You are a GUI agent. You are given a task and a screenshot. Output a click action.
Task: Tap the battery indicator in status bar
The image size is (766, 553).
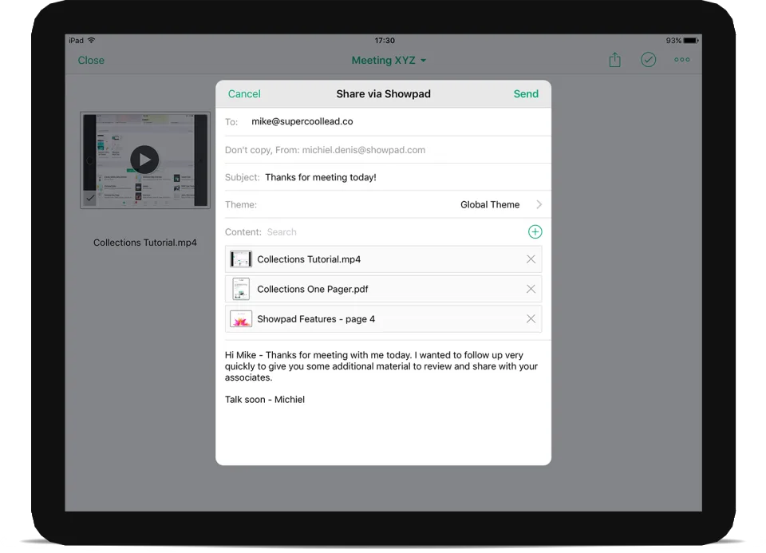coord(691,41)
